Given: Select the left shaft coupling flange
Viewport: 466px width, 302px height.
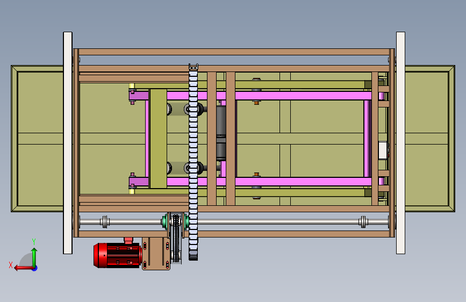Looking at the screenshot, I should point(105,222).
